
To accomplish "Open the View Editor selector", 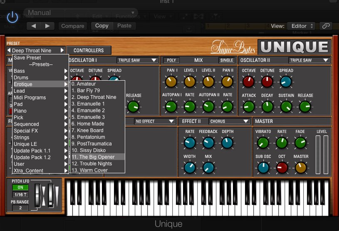I will click(x=302, y=26).
